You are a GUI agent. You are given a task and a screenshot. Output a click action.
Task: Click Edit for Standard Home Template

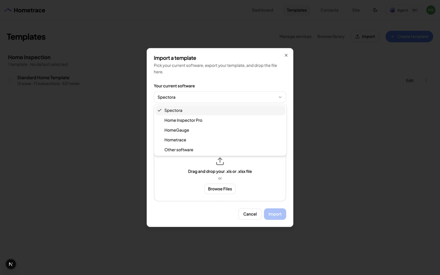click(x=410, y=80)
